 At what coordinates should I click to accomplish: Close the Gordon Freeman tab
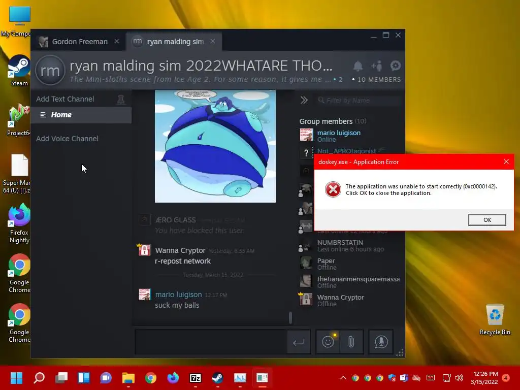pos(117,42)
